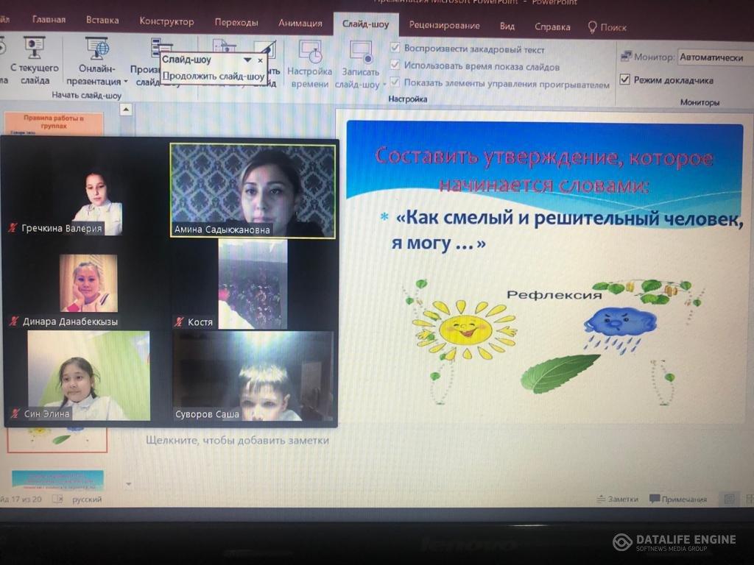Click the muted microphone icon beside Костя
754x565 pixels.
pos(179,322)
